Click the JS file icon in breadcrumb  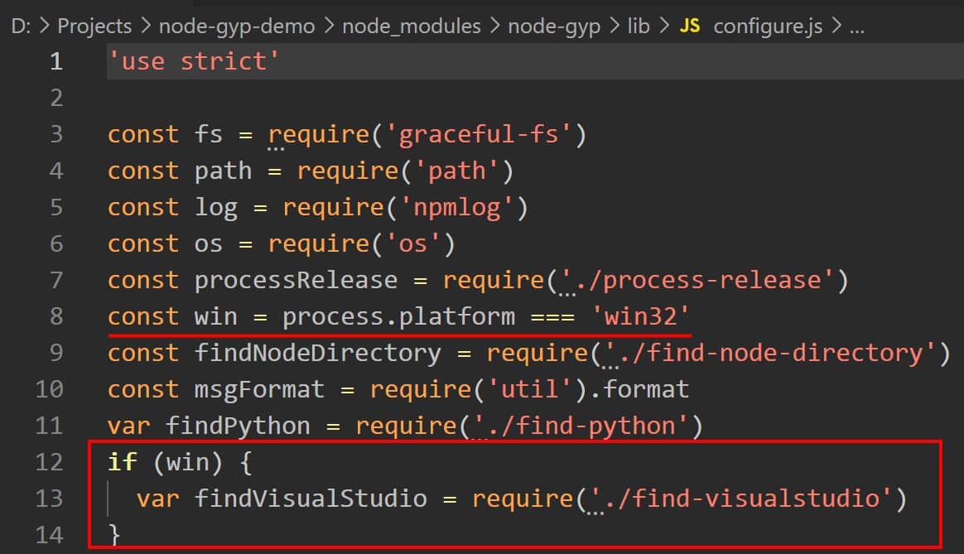(x=690, y=26)
